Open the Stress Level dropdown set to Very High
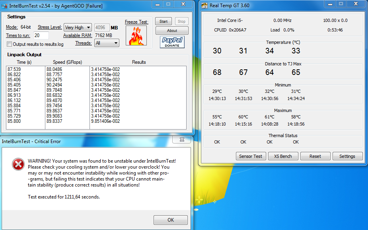Image resolution: width=368 pixels, height=230 pixels. click(x=78, y=28)
